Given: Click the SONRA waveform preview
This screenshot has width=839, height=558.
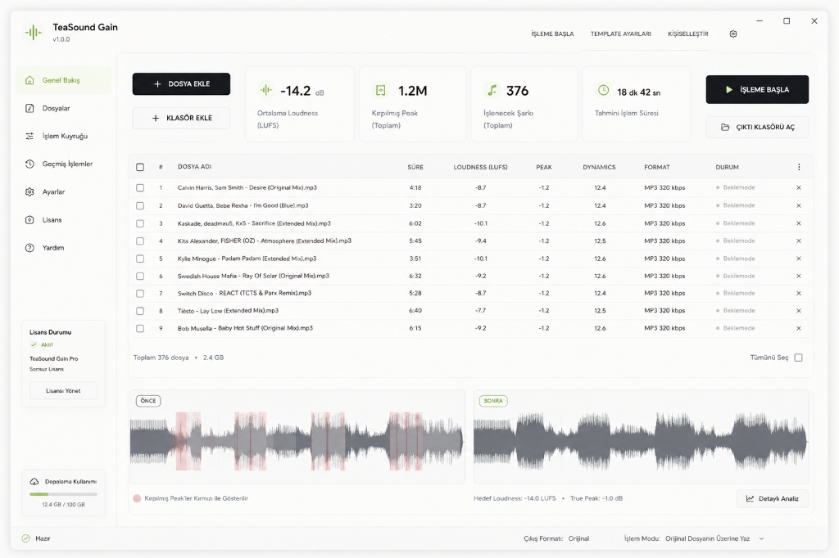Looking at the screenshot, I should pos(641,437).
